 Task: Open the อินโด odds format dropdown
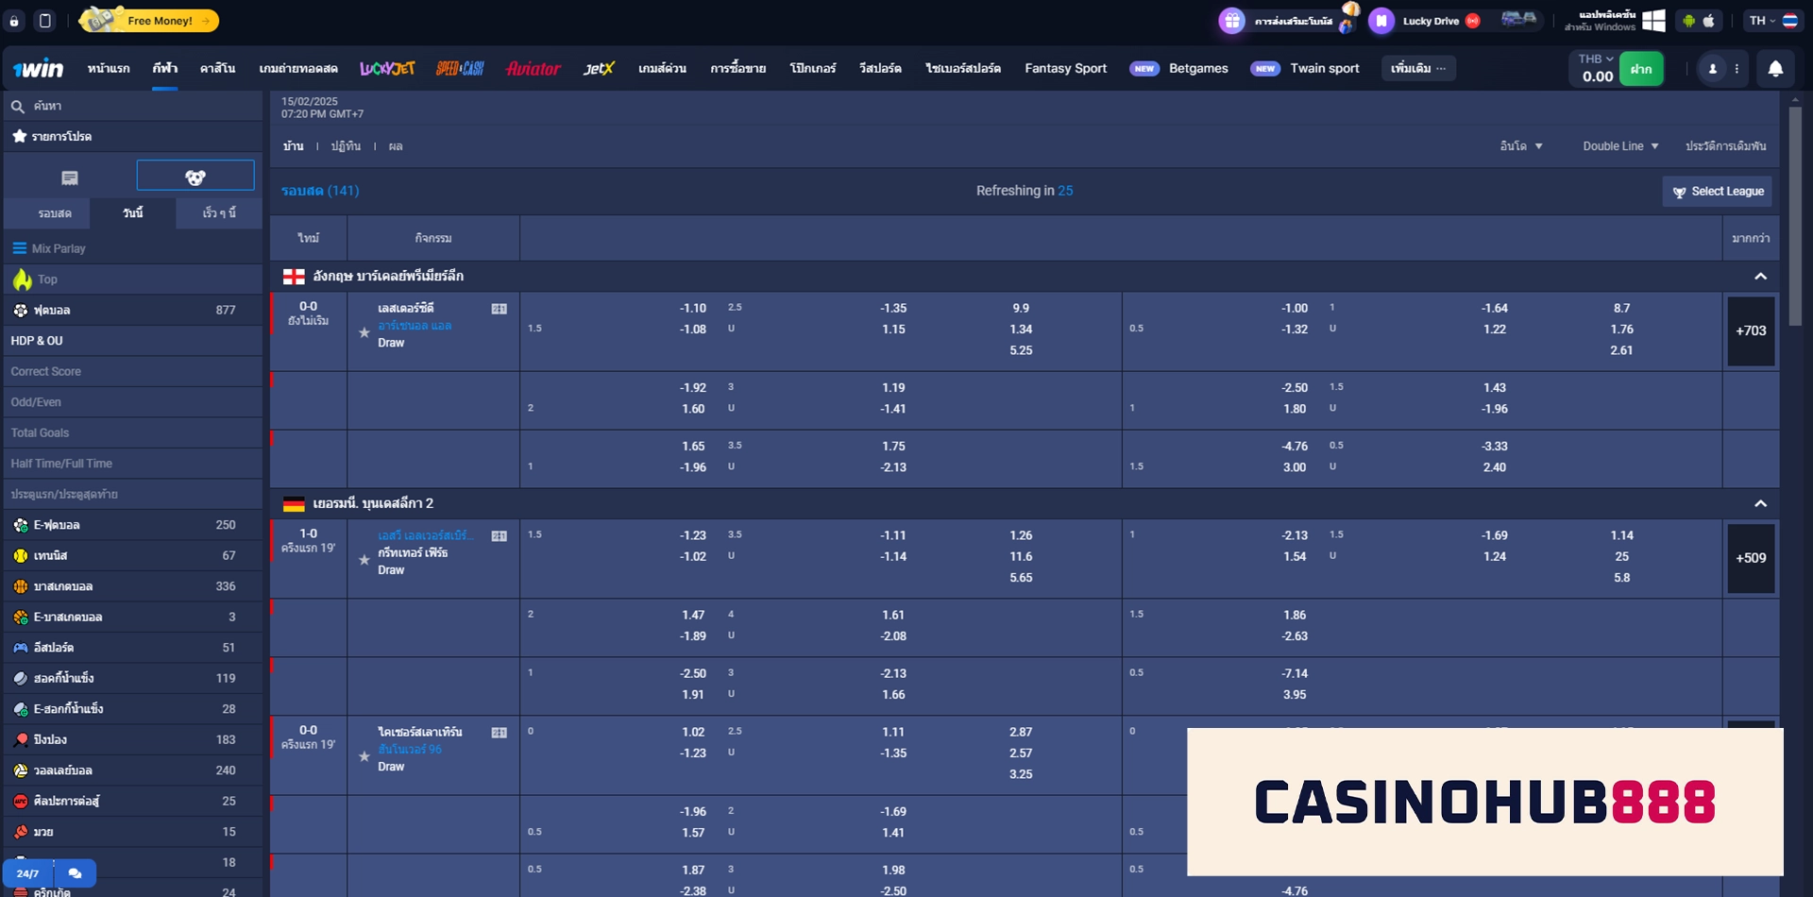1520,146
